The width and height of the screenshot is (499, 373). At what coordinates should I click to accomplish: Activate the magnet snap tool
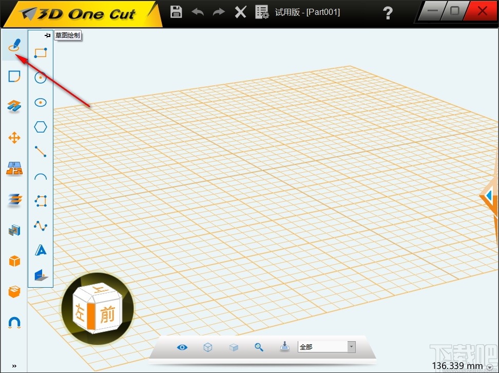click(14, 322)
